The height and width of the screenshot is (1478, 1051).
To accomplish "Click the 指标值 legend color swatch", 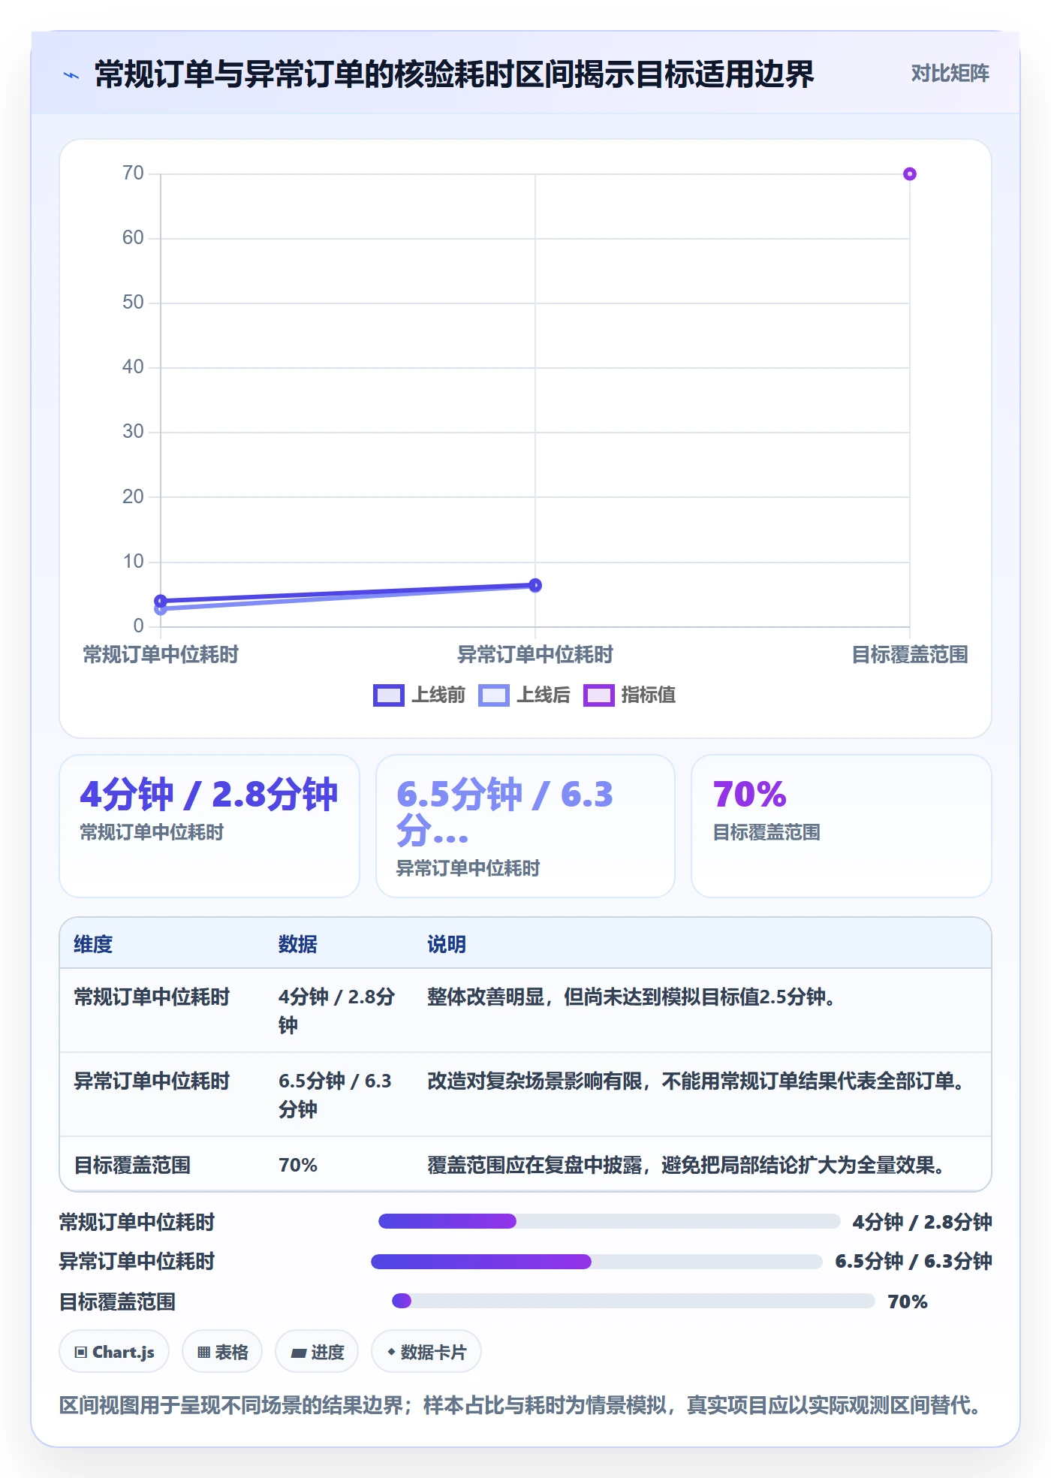I will [599, 695].
